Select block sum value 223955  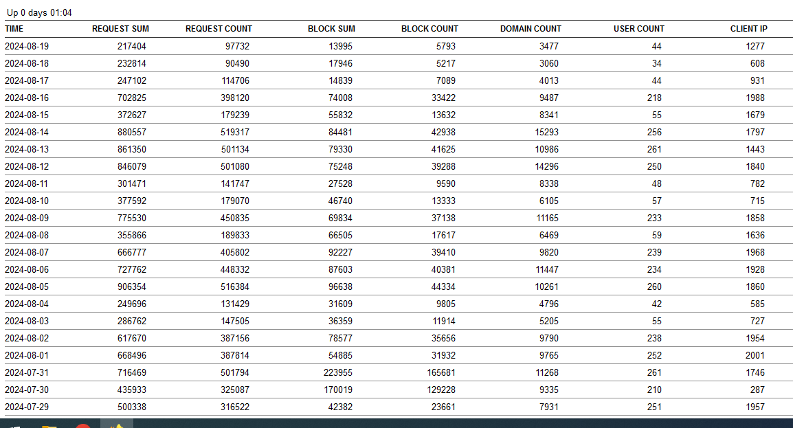point(339,373)
